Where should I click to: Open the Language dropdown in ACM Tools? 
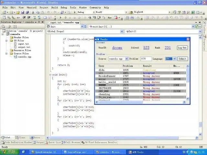click(x=174, y=59)
